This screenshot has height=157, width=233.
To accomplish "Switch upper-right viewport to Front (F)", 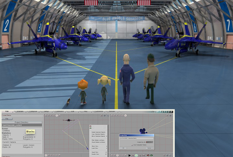I will coord(120,115).
